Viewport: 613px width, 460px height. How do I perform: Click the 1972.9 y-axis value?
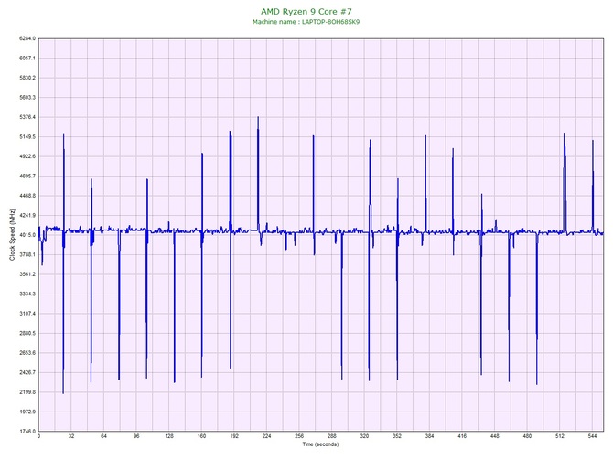pos(27,412)
